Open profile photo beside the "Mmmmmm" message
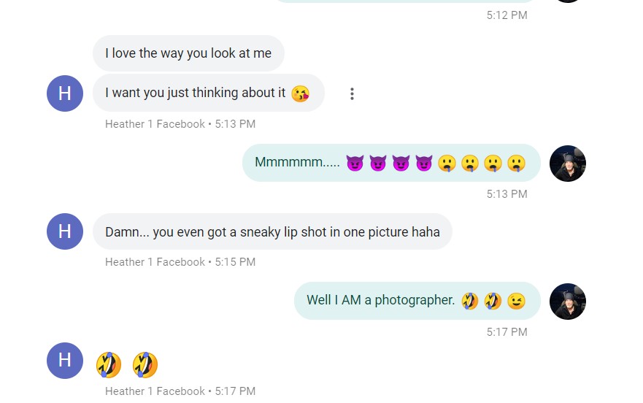The image size is (643, 403). click(567, 163)
